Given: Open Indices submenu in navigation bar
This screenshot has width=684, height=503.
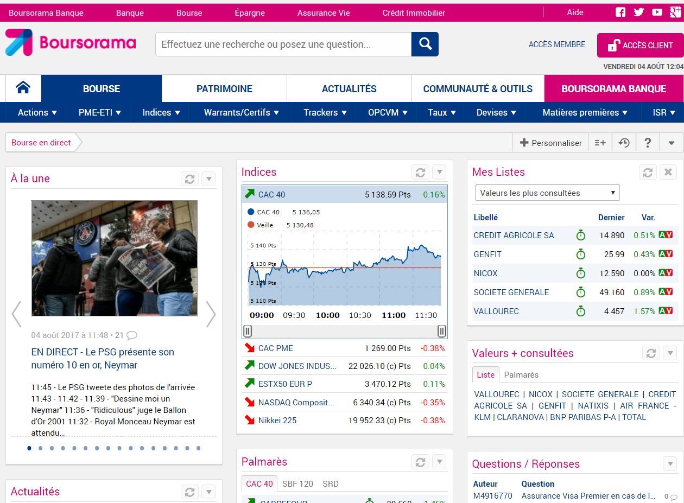Looking at the screenshot, I should 162,112.
